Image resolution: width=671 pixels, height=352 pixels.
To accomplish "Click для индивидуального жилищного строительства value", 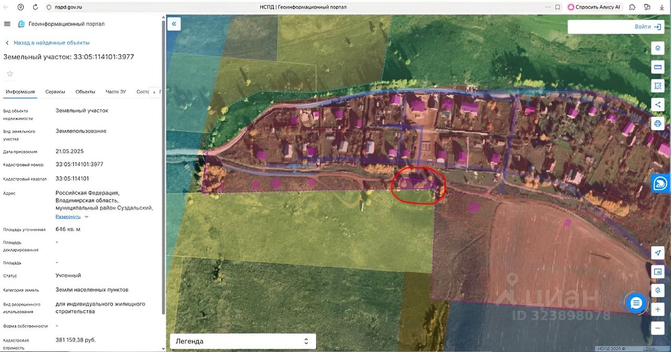I will 100,307.
